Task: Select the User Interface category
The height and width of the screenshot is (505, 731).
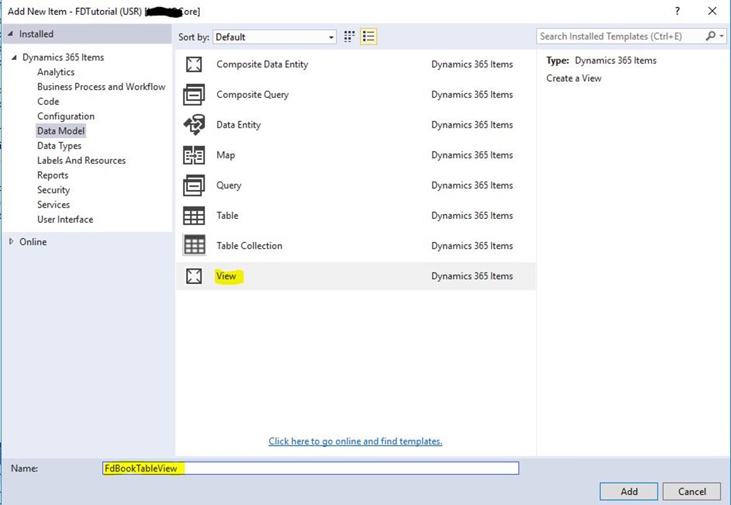Action: point(65,220)
